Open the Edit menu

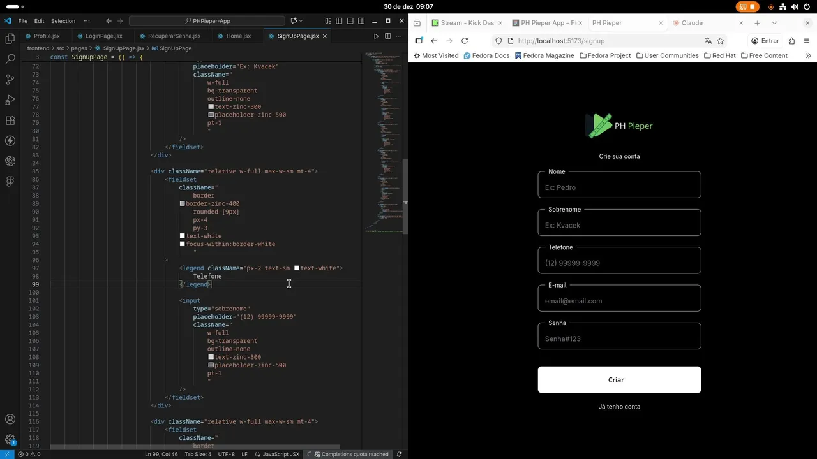[40, 21]
